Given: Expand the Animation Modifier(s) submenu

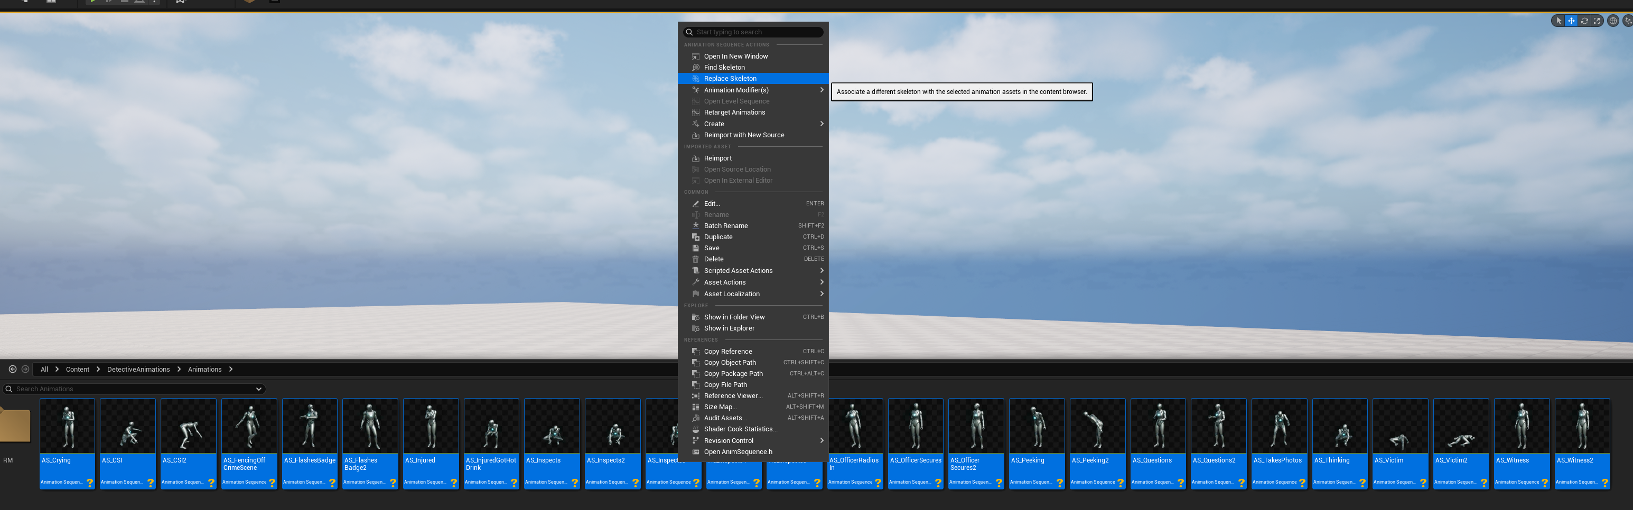Looking at the screenshot, I should (x=822, y=90).
